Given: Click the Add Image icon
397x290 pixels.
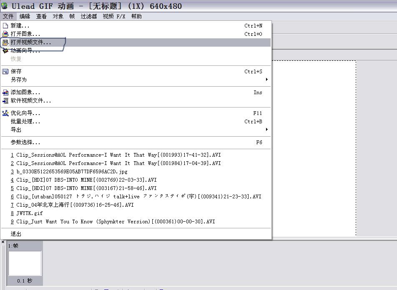Looking at the screenshot, I should (5, 92).
